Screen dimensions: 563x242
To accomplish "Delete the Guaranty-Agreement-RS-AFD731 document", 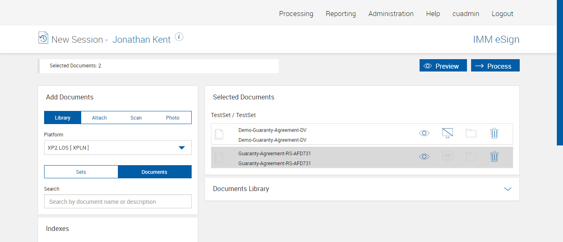I will 494,157.
